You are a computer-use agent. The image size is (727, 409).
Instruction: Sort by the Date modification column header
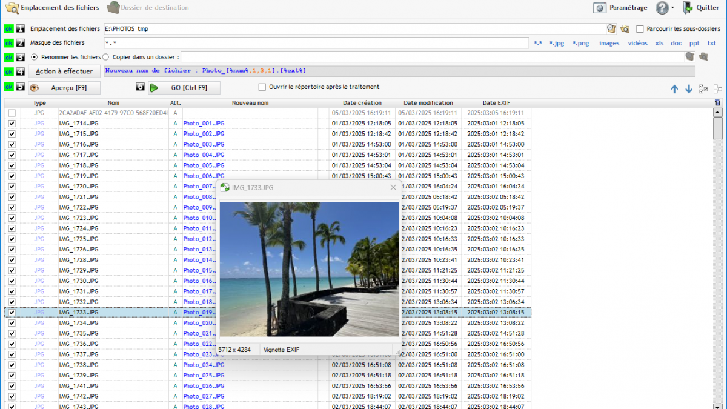[x=428, y=103]
